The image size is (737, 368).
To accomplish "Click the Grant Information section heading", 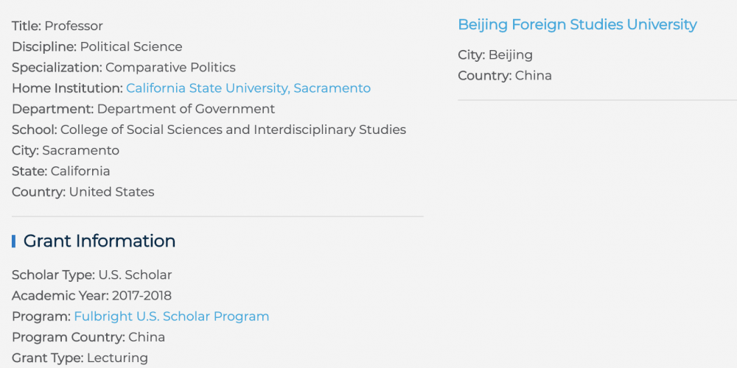I will 99,241.
